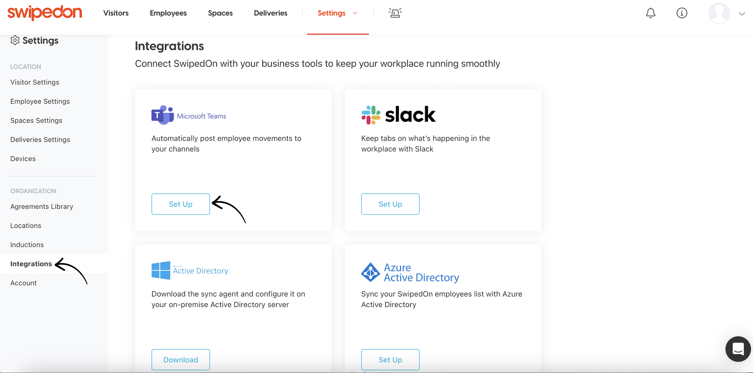Open Inductions settings
This screenshot has height=373, width=753.
point(27,245)
